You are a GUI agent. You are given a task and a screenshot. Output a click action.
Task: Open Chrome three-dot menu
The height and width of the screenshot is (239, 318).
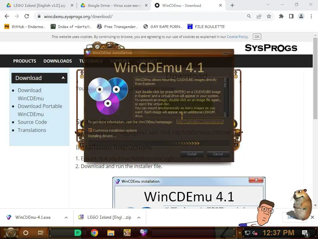pyautogui.click(x=311, y=16)
